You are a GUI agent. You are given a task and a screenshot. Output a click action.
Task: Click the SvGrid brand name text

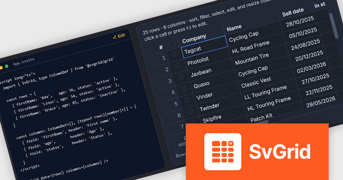[x=280, y=152]
